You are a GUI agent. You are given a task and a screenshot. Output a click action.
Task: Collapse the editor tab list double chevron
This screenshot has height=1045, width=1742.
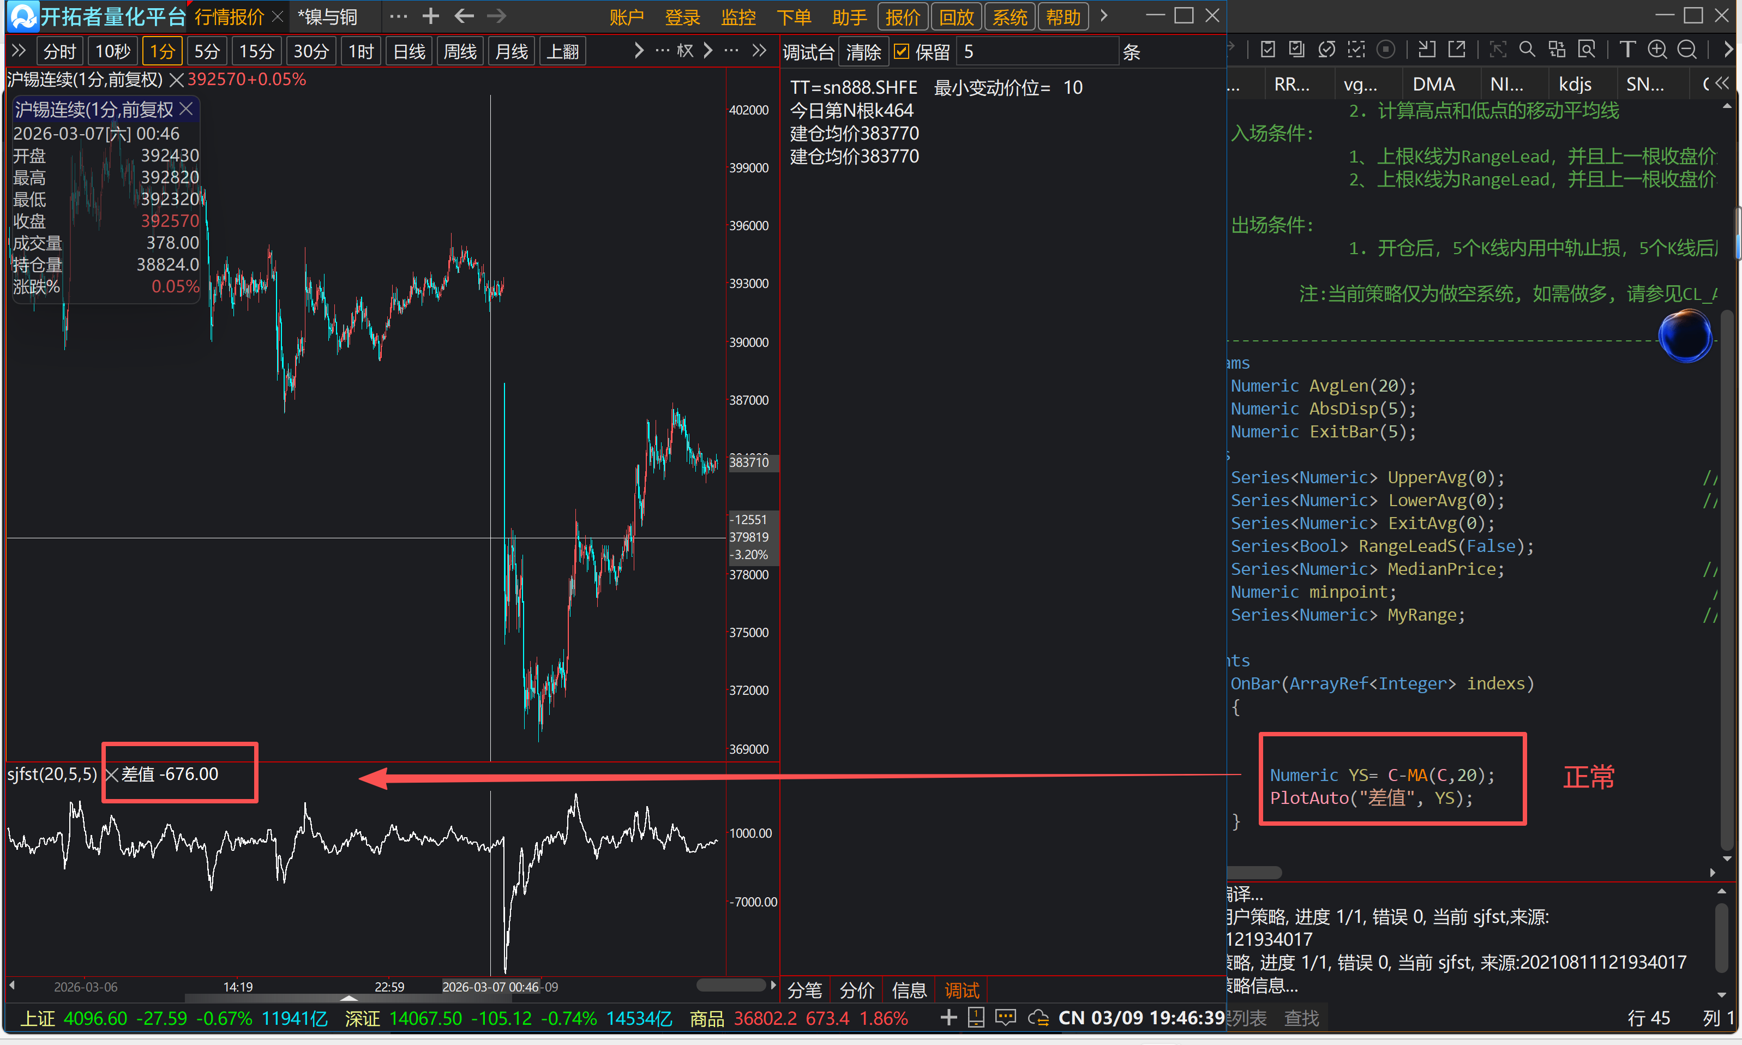point(1722,84)
